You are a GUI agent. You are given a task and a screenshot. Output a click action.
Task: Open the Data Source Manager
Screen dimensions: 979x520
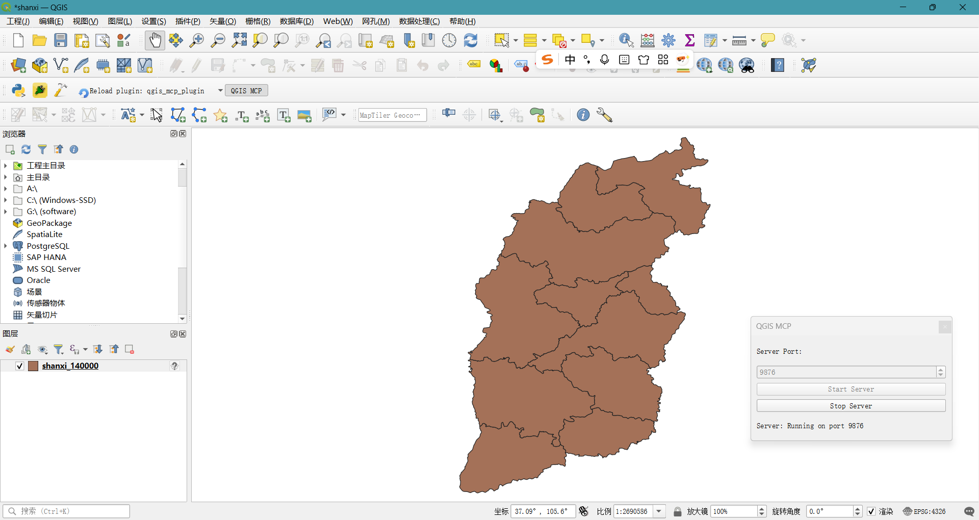point(18,65)
